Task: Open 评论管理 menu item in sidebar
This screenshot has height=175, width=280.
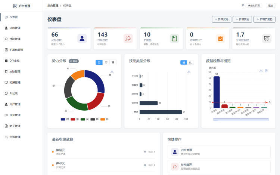Action: 21,115
